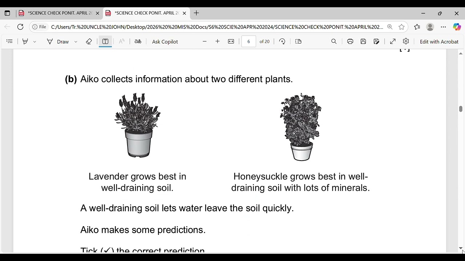Zoom in on the PDF
Image resolution: width=465 pixels, height=261 pixels.
218,42
